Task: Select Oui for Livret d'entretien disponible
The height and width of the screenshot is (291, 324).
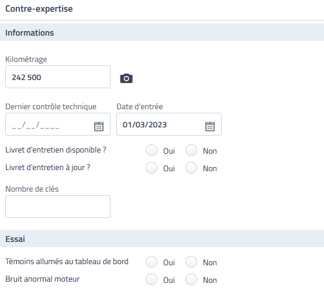Action: 151,150
